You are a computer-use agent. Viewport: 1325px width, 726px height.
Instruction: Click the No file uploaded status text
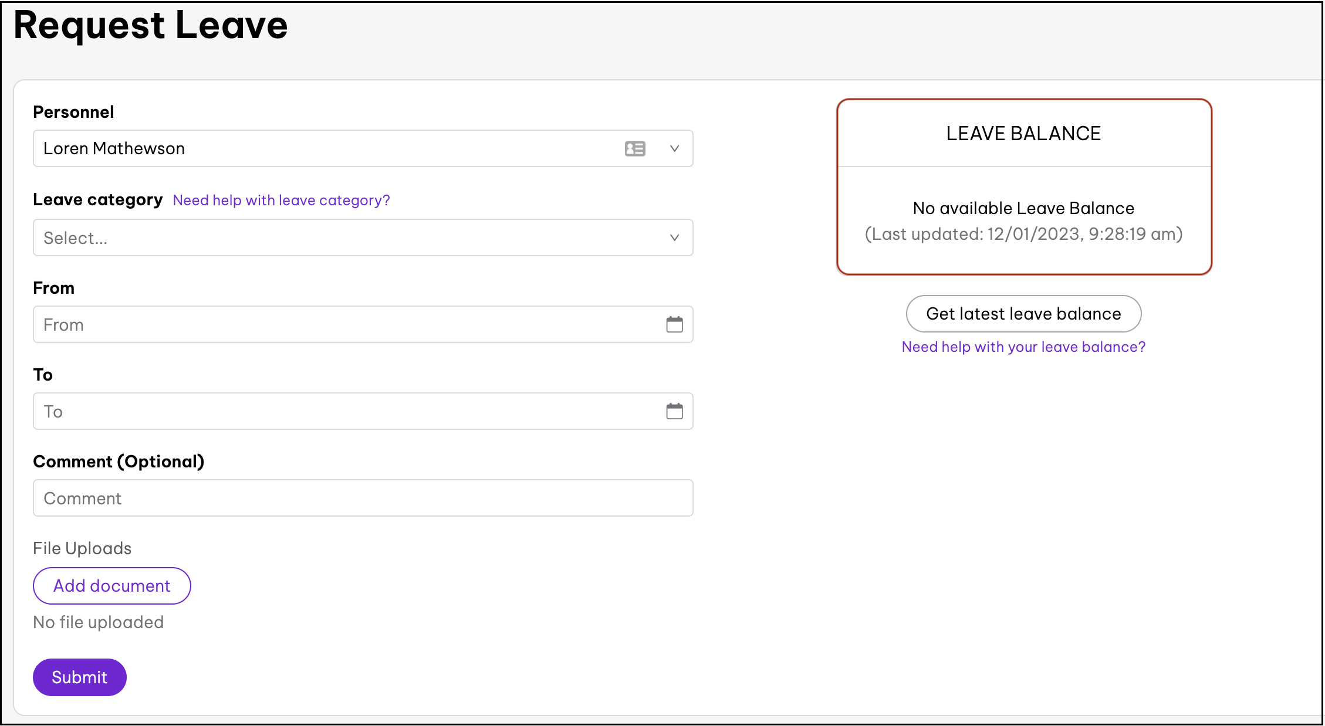tap(99, 622)
